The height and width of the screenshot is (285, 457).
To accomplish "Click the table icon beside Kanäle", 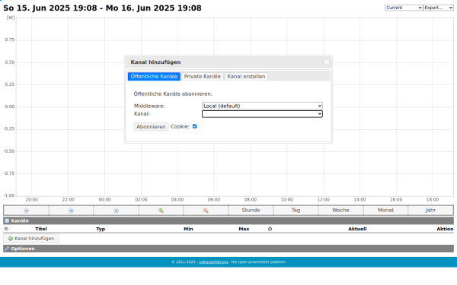I will click(x=7, y=220).
